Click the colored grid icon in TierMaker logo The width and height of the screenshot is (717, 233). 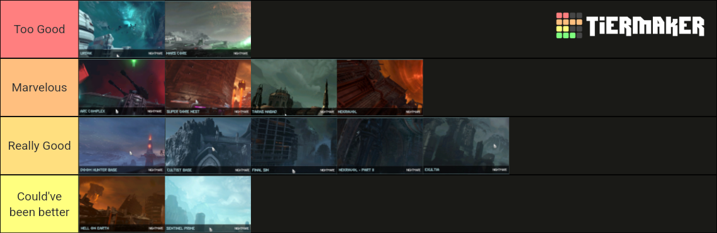coord(569,26)
